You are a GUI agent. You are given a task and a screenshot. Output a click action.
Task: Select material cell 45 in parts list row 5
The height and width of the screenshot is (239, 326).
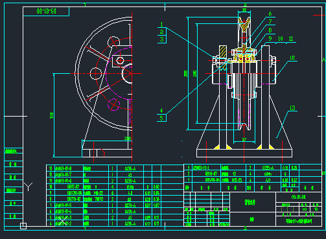point(130,217)
